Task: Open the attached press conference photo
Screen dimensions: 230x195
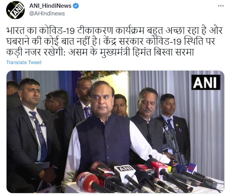Action: click(115, 132)
